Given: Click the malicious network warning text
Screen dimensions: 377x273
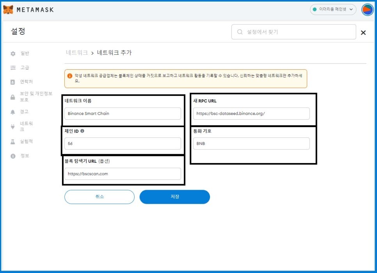Looking at the screenshot, I should coord(188,78).
